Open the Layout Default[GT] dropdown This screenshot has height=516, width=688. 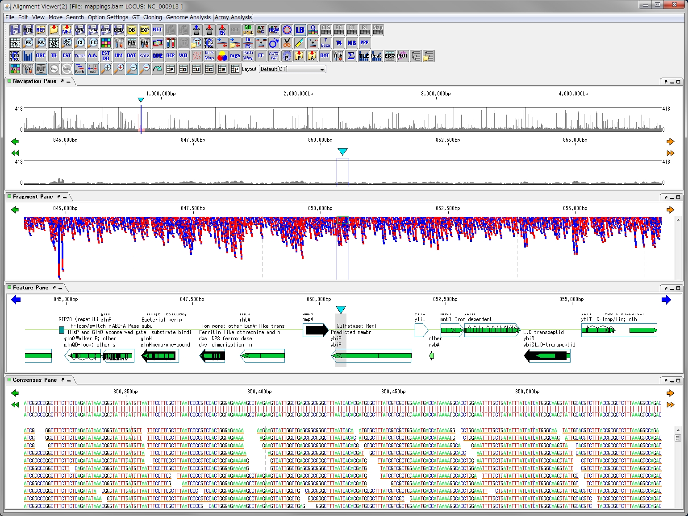[x=292, y=69]
